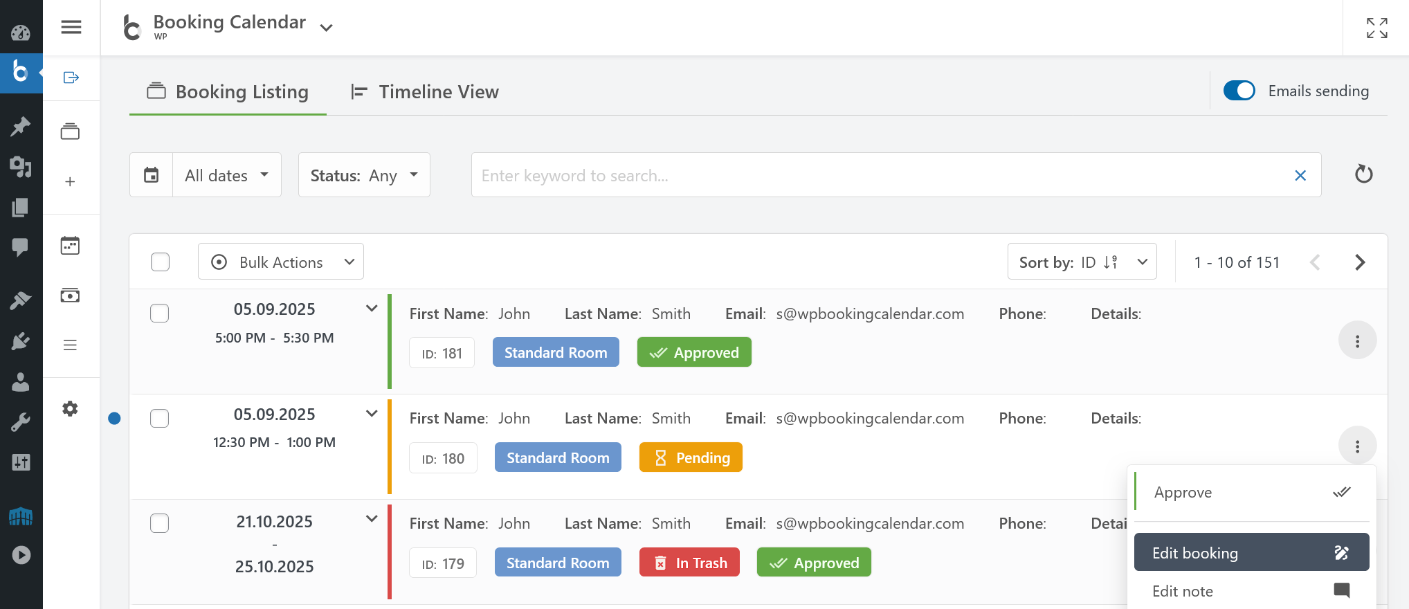Click the fullscreen expand icon

point(1376,28)
